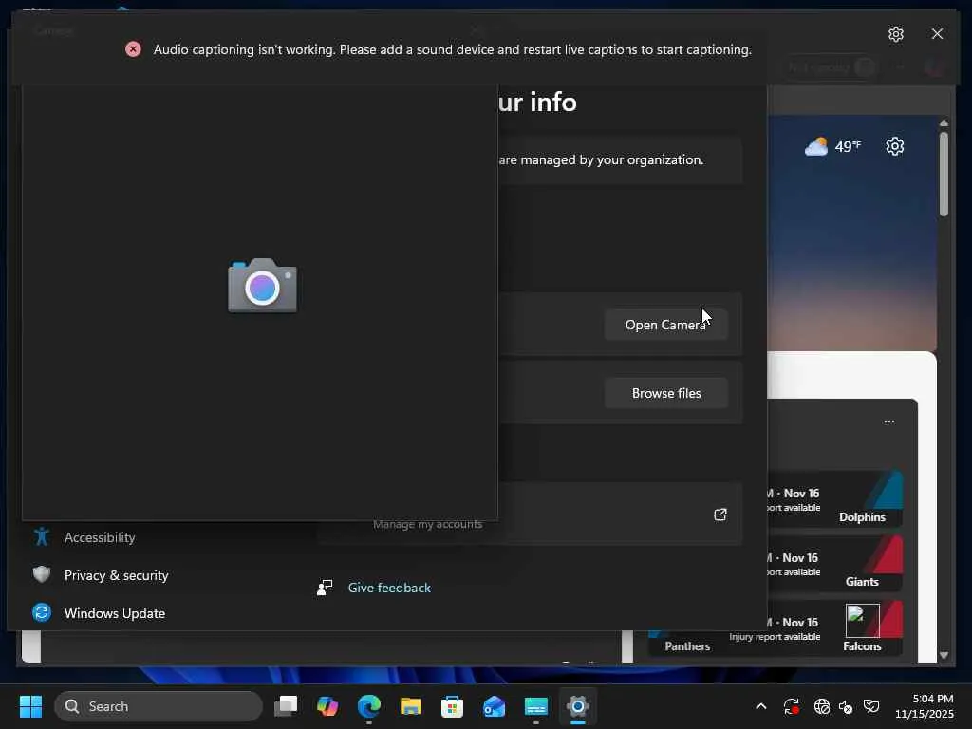Viewport: 972px width, 729px height.
Task: Click the Give feedback person icon
Action: point(325,588)
